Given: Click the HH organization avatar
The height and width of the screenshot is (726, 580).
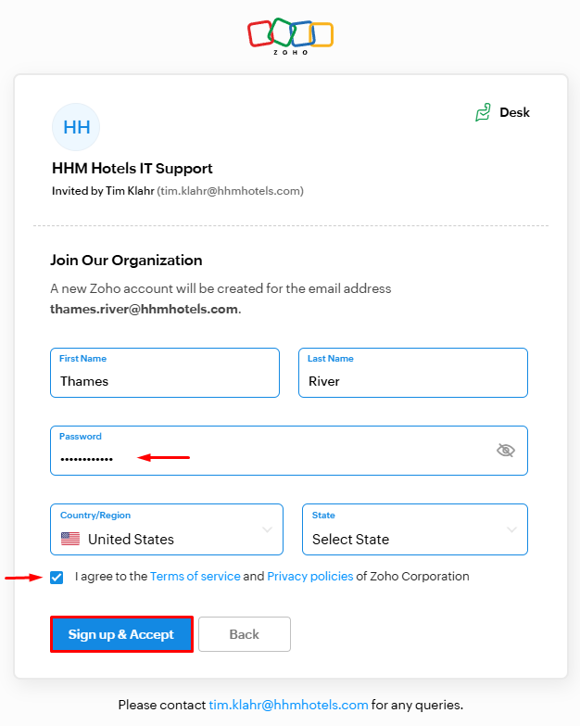Looking at the screenshot, I should click(76, 127).
